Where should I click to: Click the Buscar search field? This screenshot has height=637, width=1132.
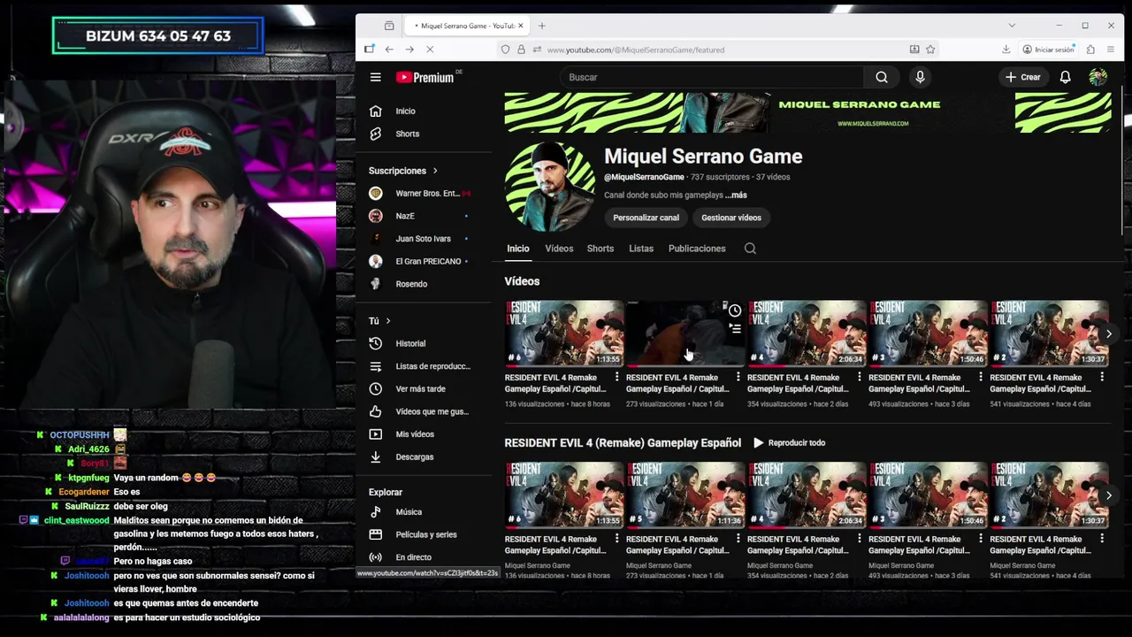(712, 77)
